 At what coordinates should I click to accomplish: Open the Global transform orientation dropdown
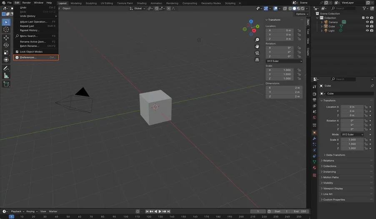pos(138,8)
